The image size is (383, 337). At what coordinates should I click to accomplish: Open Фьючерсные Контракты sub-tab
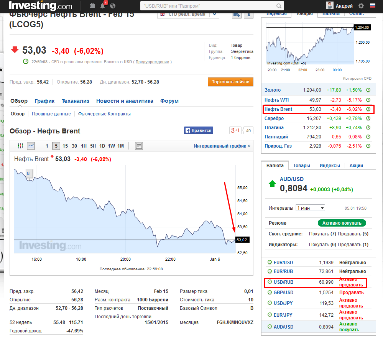[104, 114]
